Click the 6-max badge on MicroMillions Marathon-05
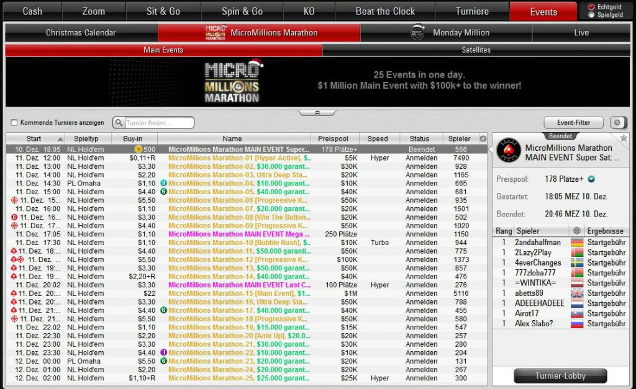This screenshot has height=389, width=636. tap(163, 192)
